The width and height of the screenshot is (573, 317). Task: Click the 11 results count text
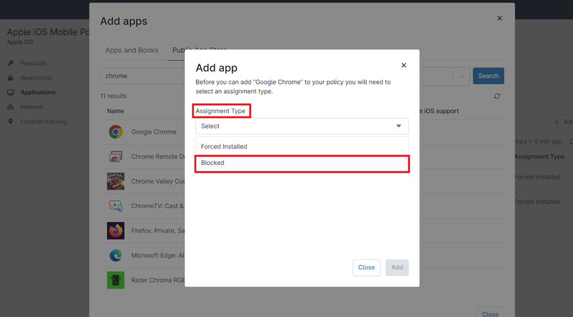113,96
